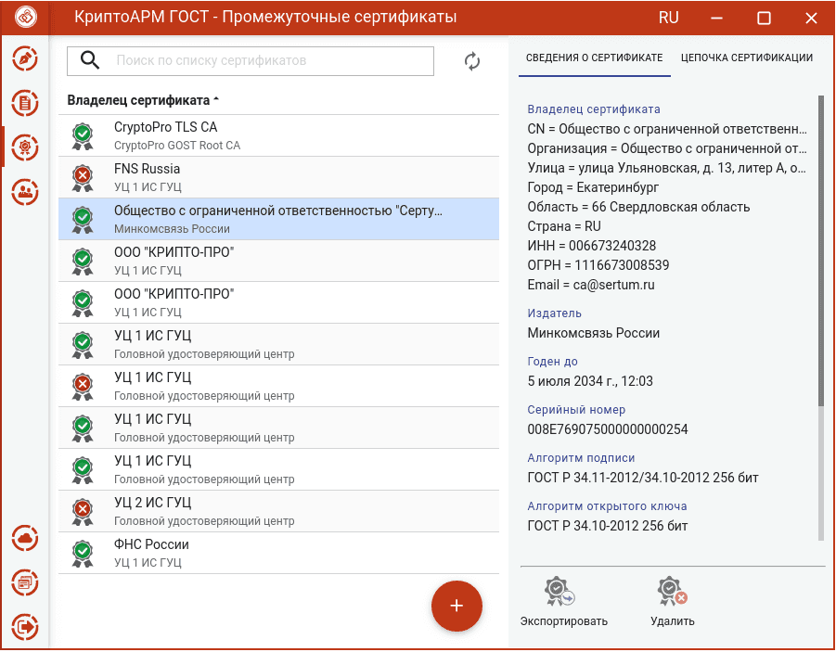Click the exit icon in sidebar
Screen dimensions: 836x652
pyautogui.click(x=25, y=627)
